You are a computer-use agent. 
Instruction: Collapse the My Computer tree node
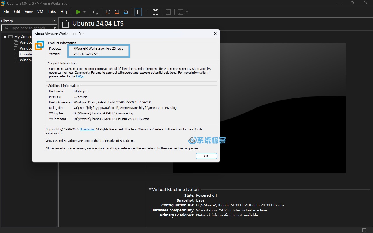(x=5, y=36)
